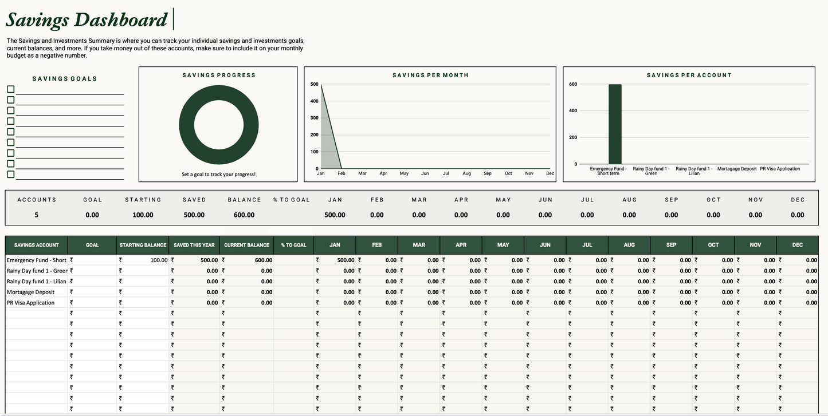Click the Goal cell for Emergency Fund
Viewport: 828px width, 416px height.
tap(92, 260)
